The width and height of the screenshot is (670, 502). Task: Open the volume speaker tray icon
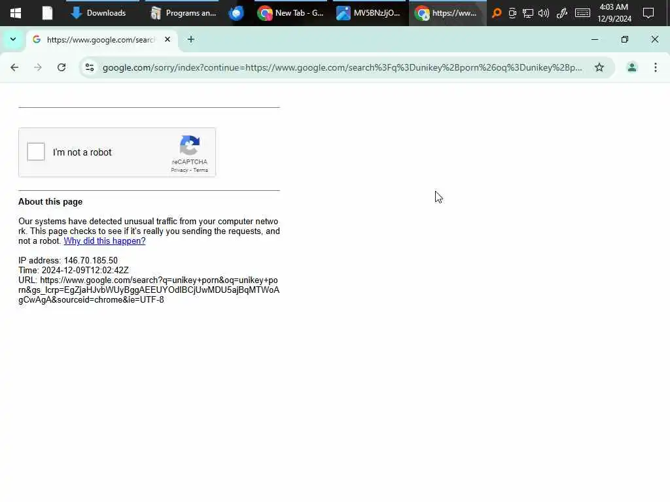544,13
